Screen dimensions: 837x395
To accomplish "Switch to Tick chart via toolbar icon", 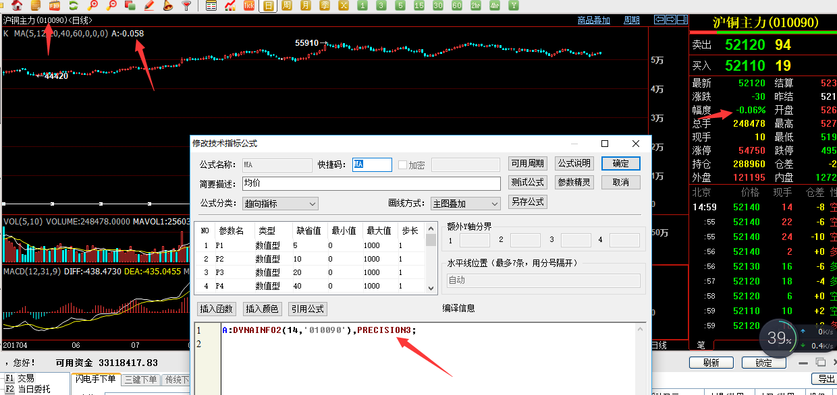I will pyautogui.click(x=248, y=6).
